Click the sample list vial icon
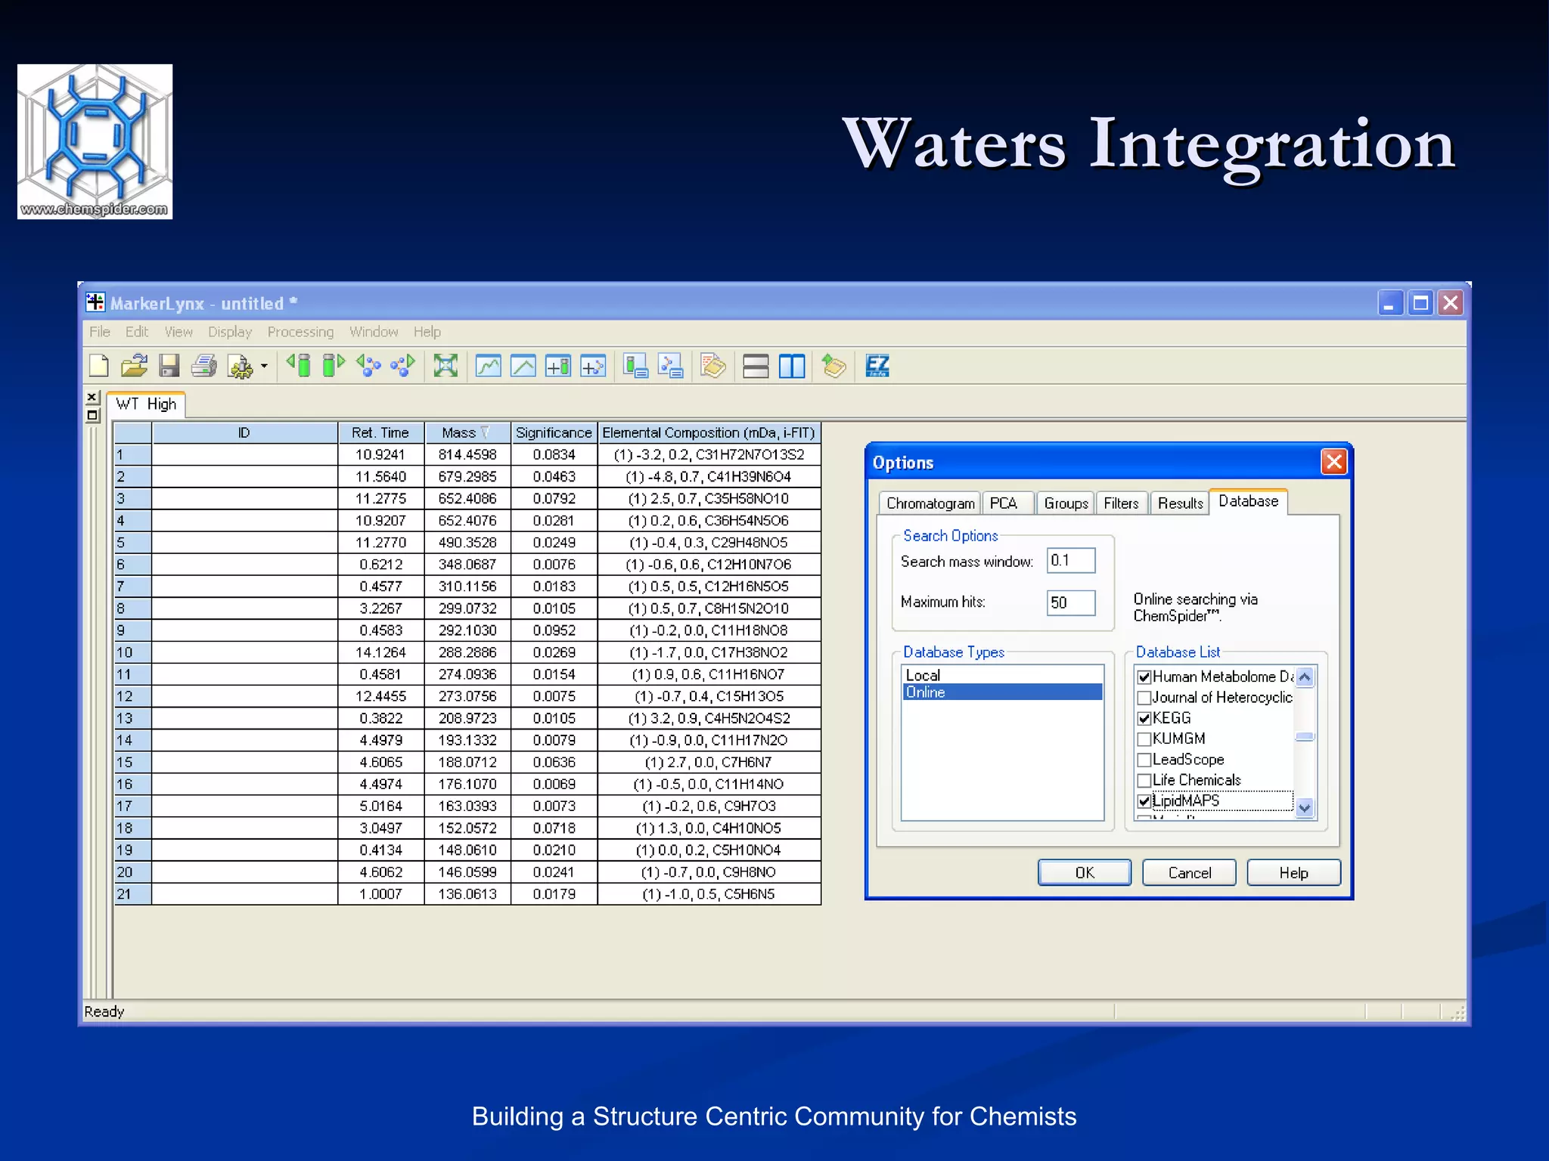This screenshot has height=1161, width=1549. 635,367
